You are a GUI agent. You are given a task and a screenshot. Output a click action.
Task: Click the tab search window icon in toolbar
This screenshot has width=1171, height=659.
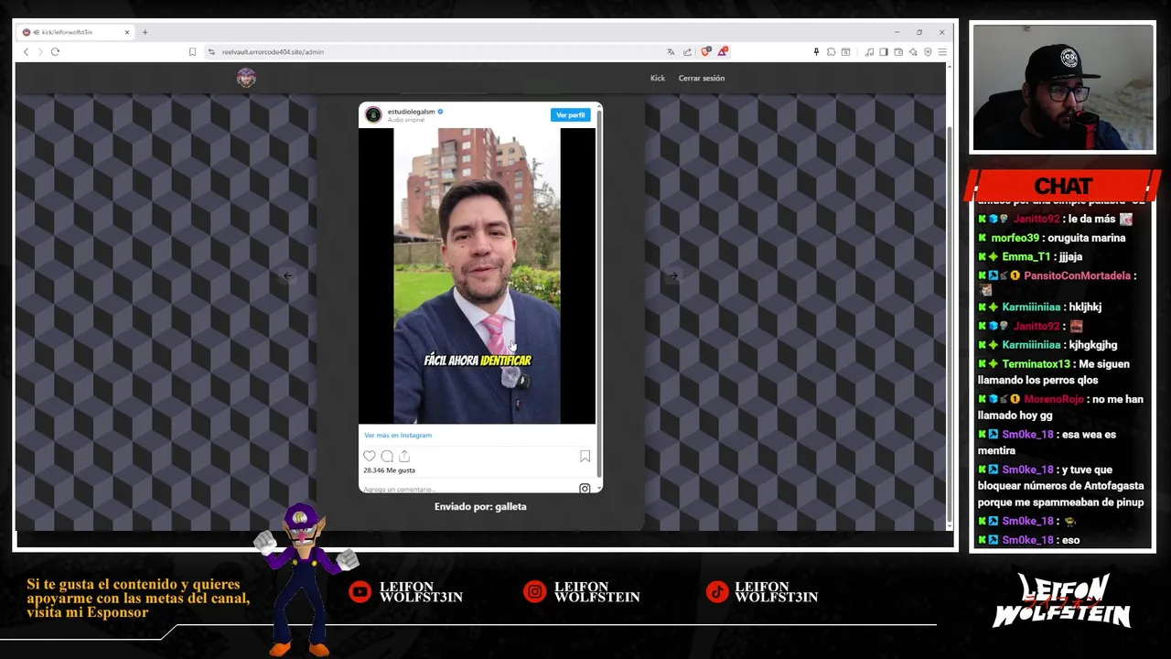[x=846, y=52]
